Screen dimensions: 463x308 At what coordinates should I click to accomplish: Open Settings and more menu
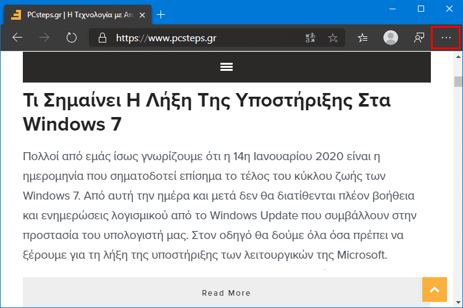446,38
